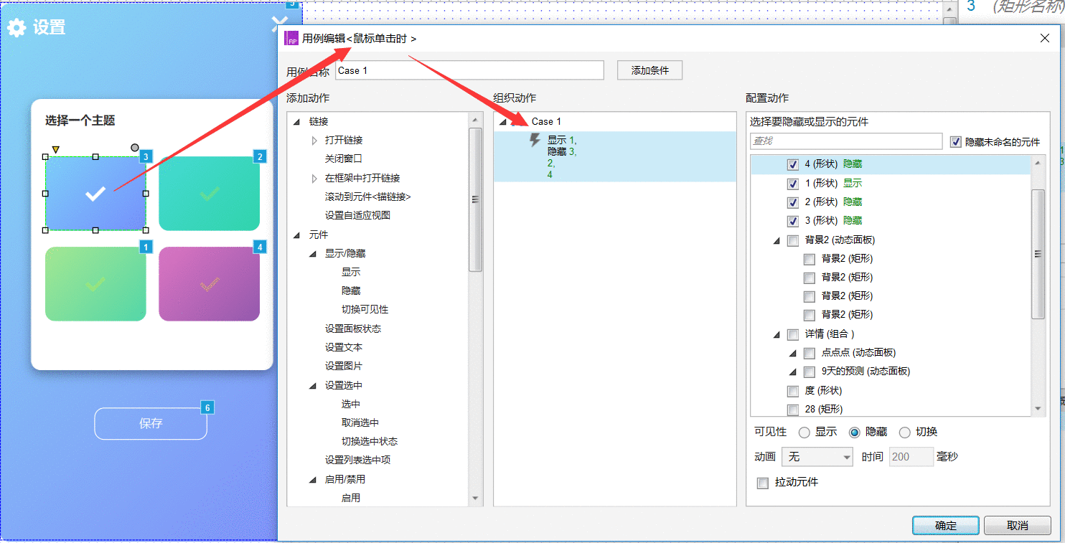Check the 9天的预测 (动态面板) checkbox
The image size is (1065, 543).
[810, 372]
